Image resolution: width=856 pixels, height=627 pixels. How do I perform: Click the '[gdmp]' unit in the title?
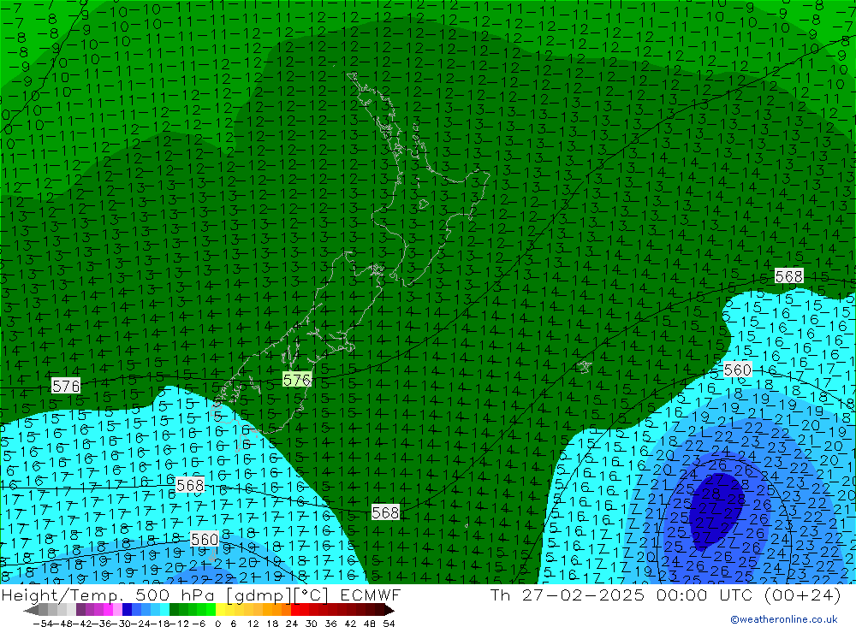tap(260, 594)
